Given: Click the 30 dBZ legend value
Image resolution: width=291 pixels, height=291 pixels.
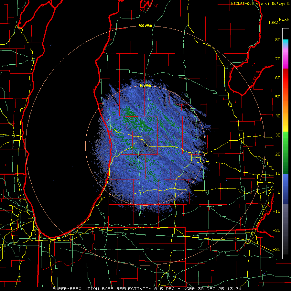Looking at the screenshot, I should click(278, 135).
